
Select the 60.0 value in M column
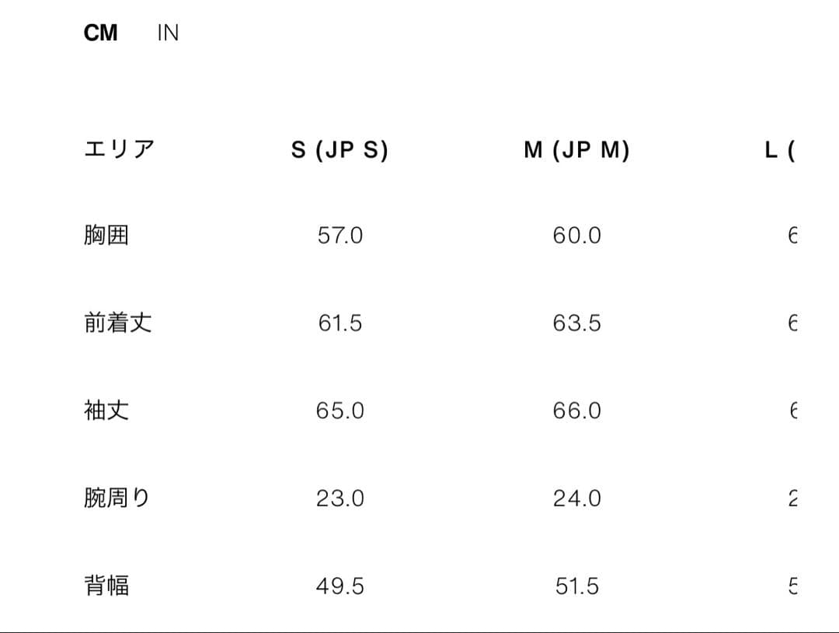pyautogui.click(x=576, y=235)
